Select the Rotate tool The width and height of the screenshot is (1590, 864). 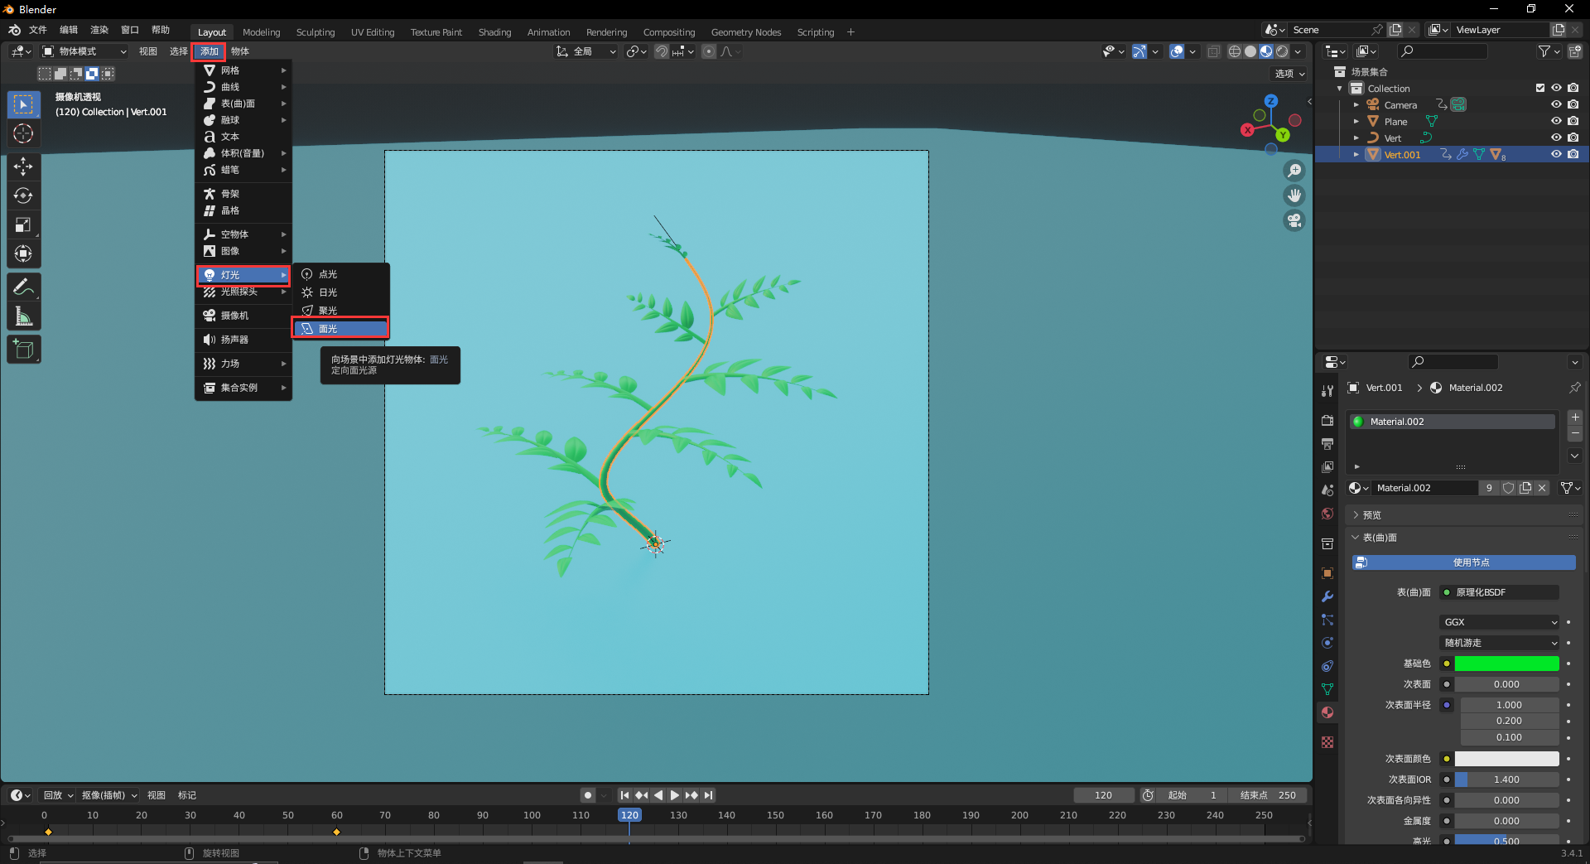tap(23, 195)
